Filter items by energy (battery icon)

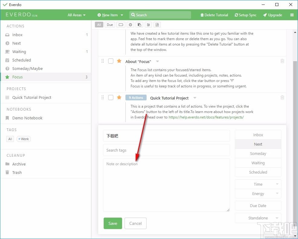[121, 25]
